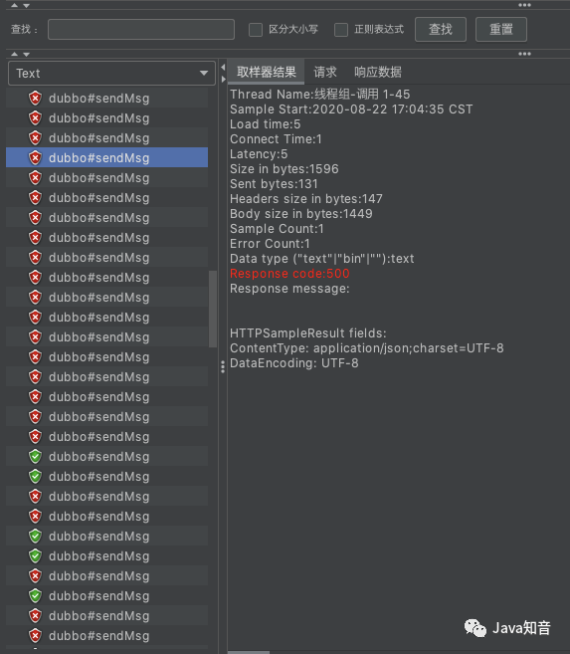Click into the 查找 search input field
This screenshot has height=654, width=570.
pos(141,29)
